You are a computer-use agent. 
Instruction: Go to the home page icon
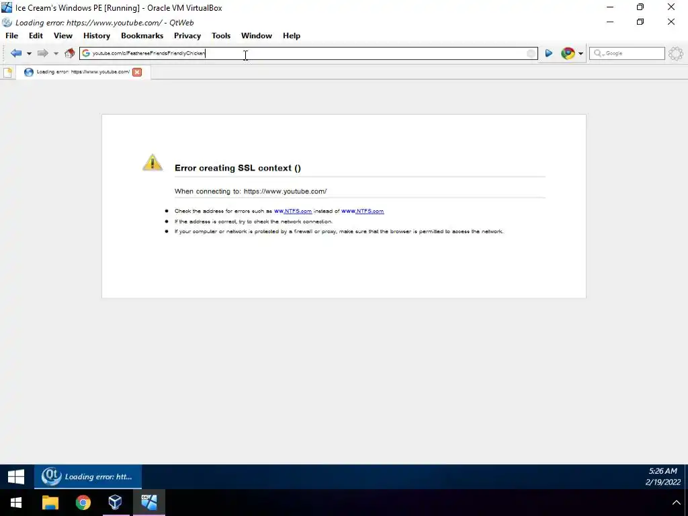point(69,53)
